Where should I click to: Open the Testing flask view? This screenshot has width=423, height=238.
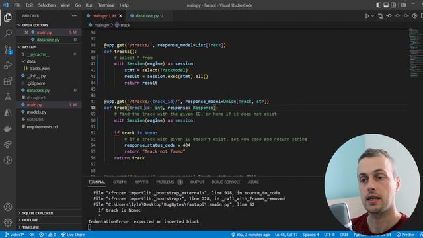8,97
